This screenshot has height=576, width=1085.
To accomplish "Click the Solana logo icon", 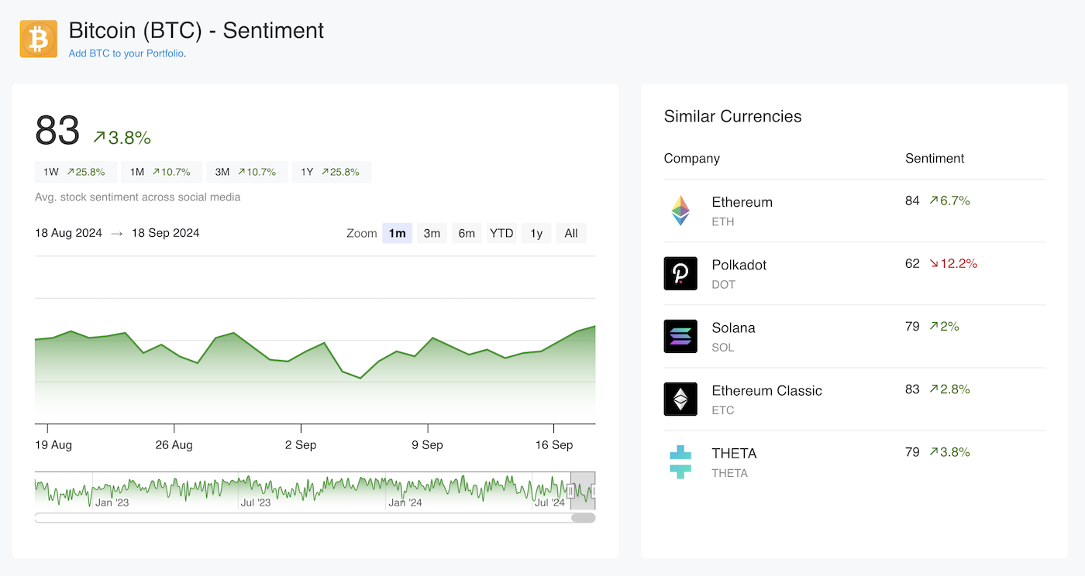I will coord(680,336).
